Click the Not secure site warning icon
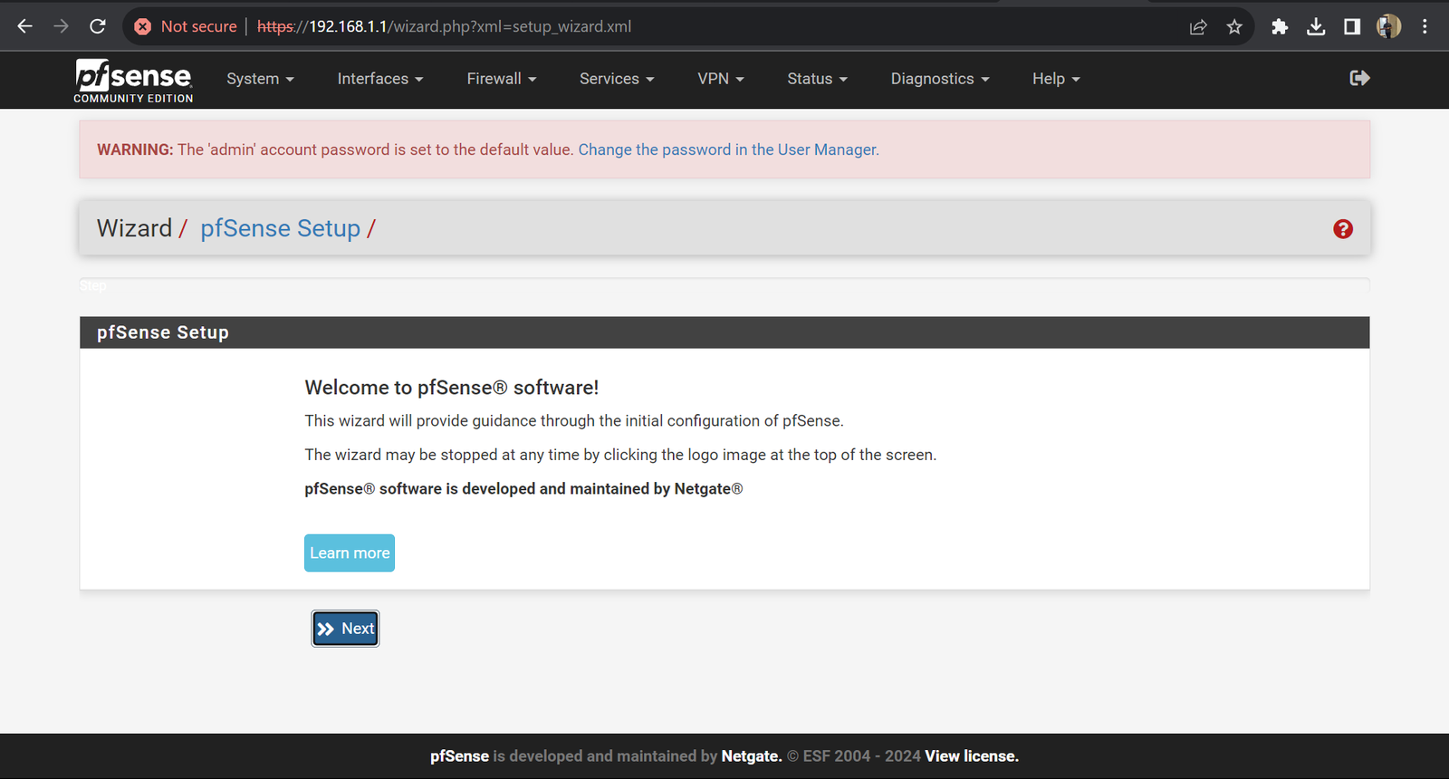Image resolution: width=1449 pixels, height=779 pixels. (x=143, y=27)
